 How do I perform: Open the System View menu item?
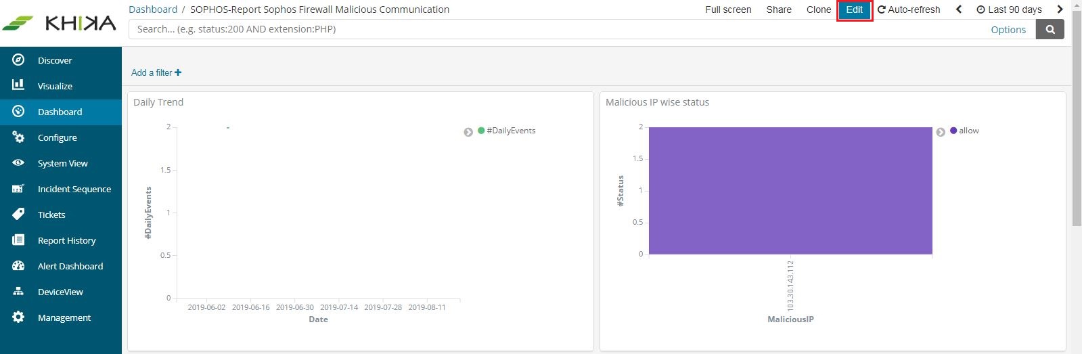(63, 163)
